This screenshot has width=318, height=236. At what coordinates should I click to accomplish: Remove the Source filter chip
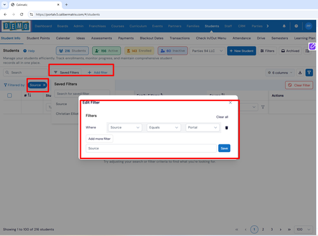[x=44, y=85]
